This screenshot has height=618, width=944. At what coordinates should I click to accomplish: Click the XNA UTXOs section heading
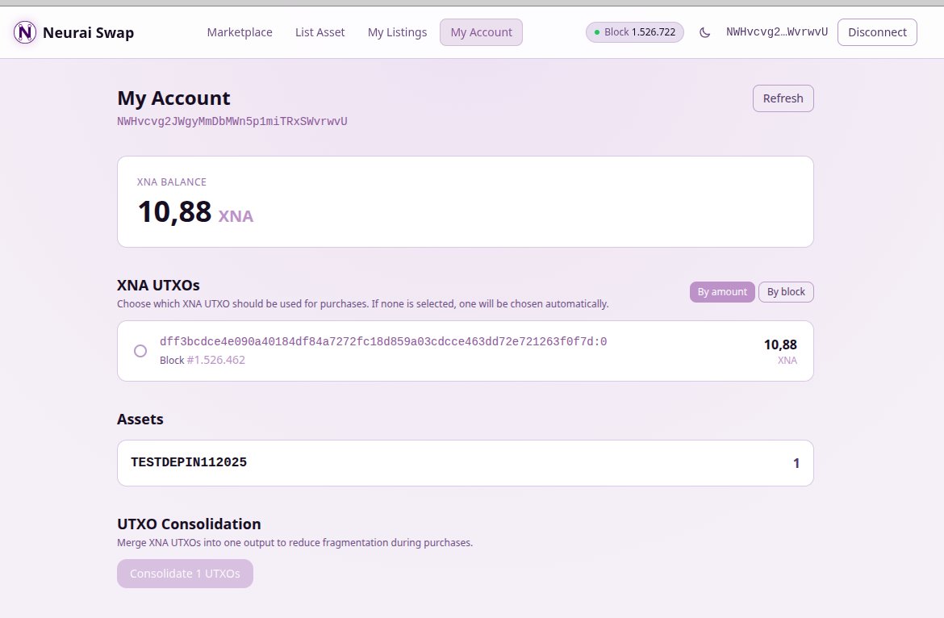pyautogui.click(x=158, y=286)
